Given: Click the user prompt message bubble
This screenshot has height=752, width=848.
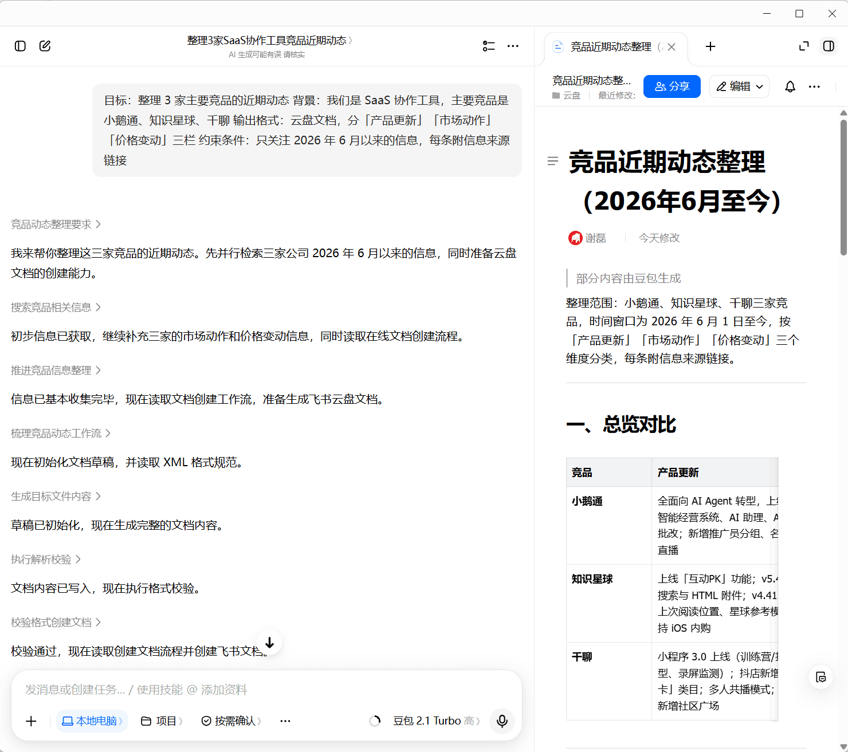Looking at the screenshot, I should (x=307, y=130).
